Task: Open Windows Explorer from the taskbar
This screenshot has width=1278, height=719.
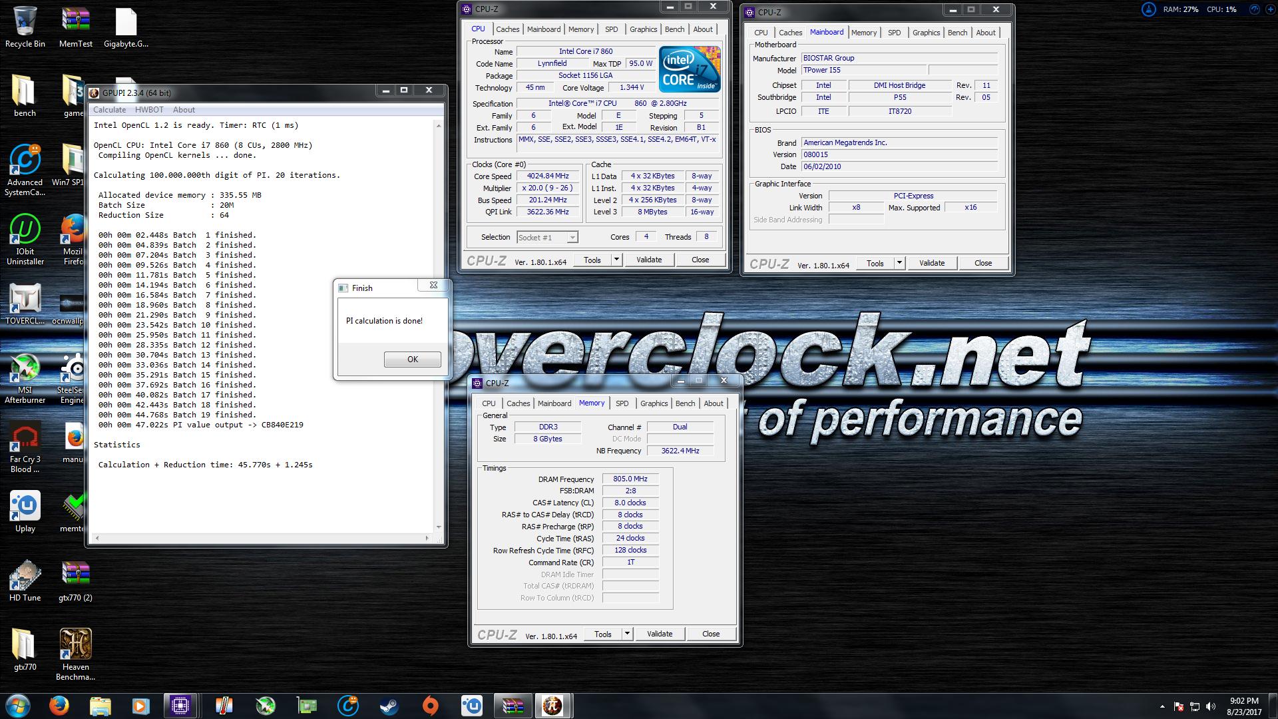Action: point(101,706)
